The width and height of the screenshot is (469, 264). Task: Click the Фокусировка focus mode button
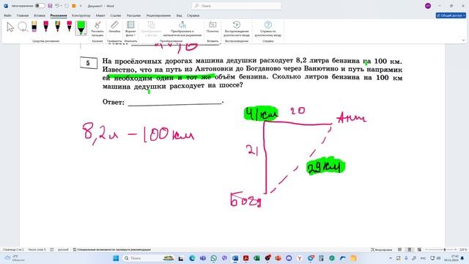tap(381, 249)
